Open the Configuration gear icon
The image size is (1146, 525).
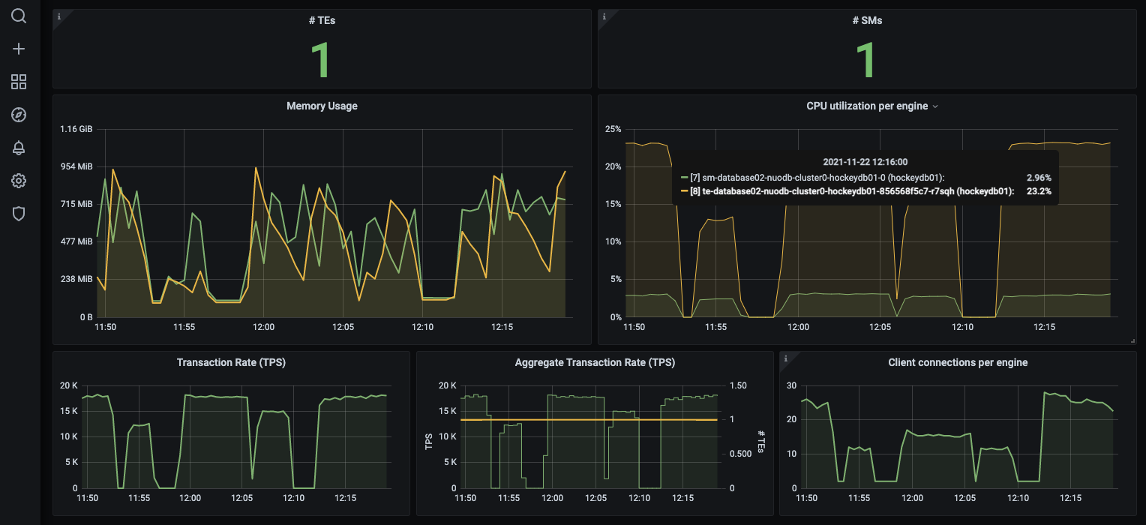(19, 181)
